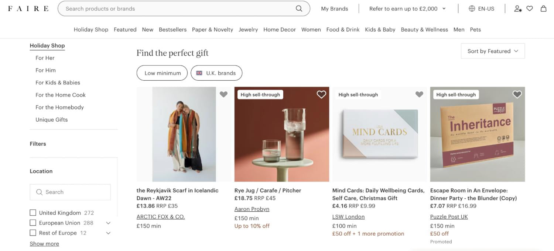554x251 pixels.
Task: Open the account profile icon
Action: (x=517, y=8)
